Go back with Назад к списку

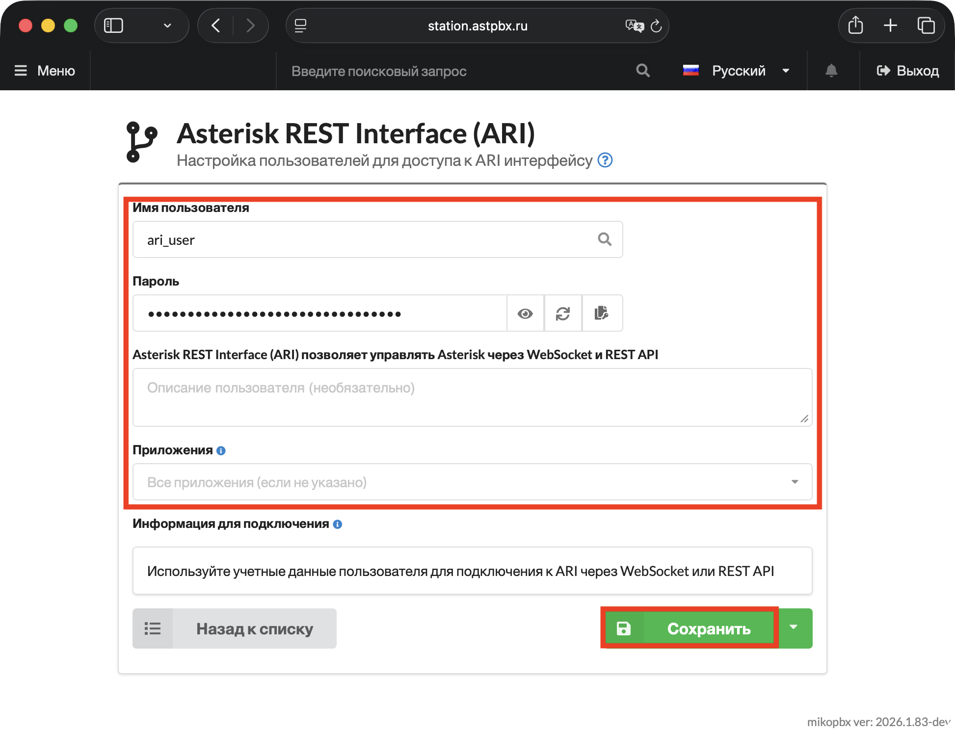[235, 628]
